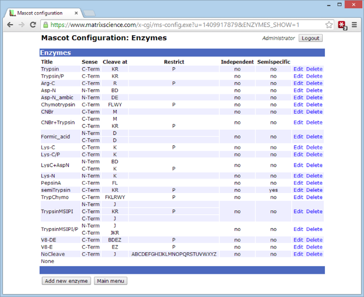
Task: Bookmark this page with the star icon
Action: (x=329, y=25)
